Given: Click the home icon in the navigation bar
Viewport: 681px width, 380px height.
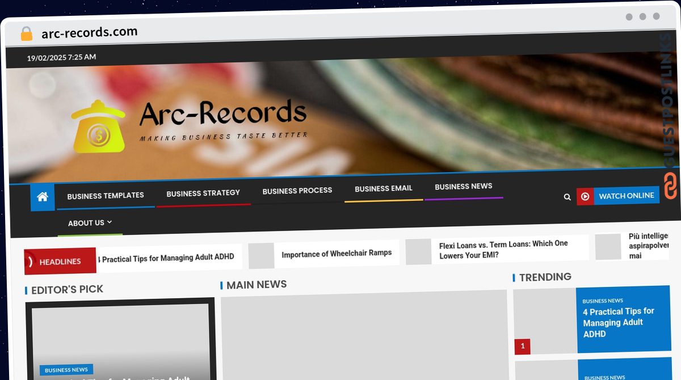Looking at the screenshot, I should [x=43, y=196].
